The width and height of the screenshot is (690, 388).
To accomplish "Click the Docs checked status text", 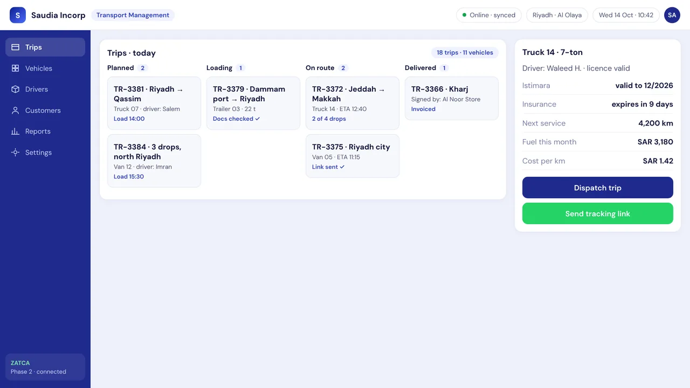I will (x=236, y=119).
